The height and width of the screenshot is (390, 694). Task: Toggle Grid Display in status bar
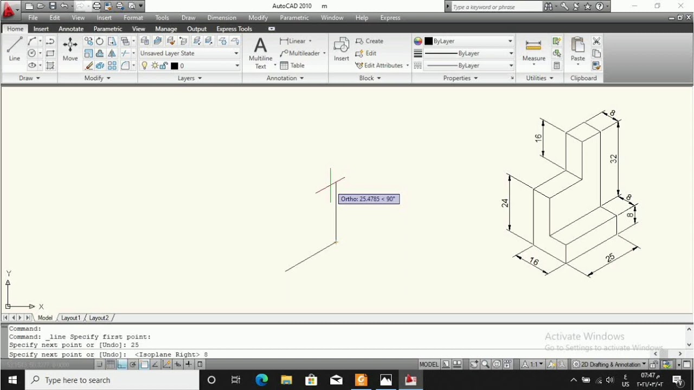[x=111, y=365]
